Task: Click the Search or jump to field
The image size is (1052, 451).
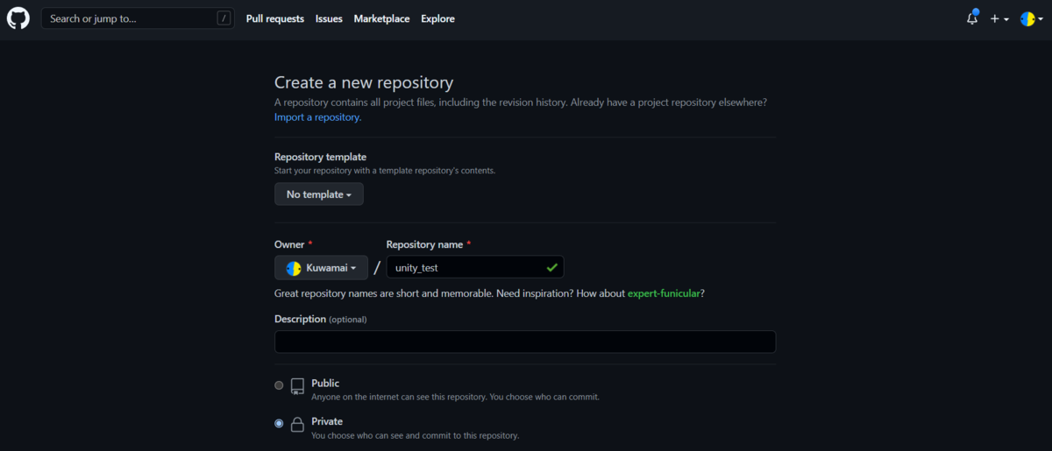Action: pos(138,18)
